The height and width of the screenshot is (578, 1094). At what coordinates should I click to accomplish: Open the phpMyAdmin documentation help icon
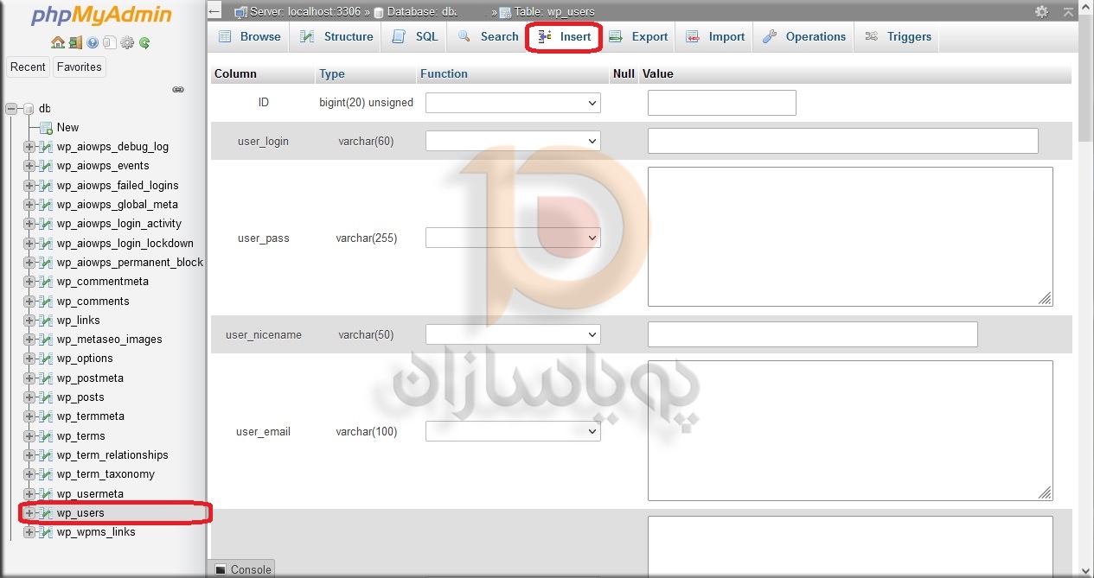pyautogui.click(x=93, y=42)
